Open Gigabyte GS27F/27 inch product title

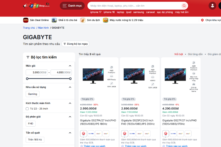tap(179, 122)
